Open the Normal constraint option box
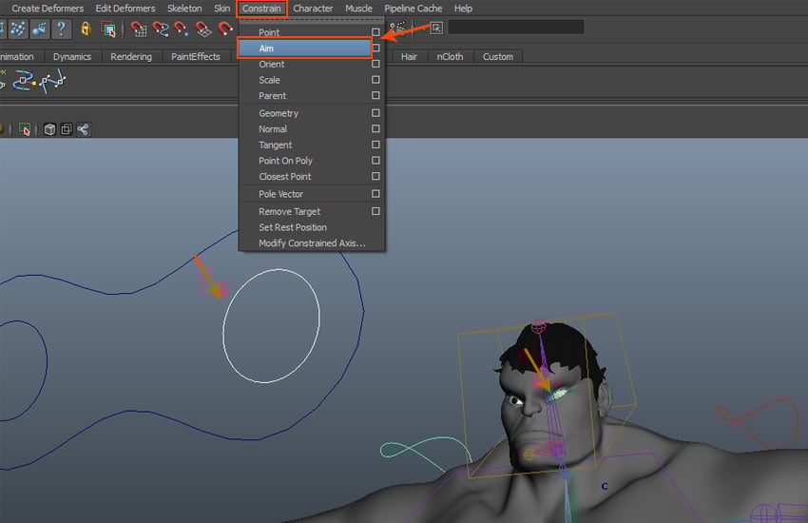This screenshot has height=523, width=808. 375,128
